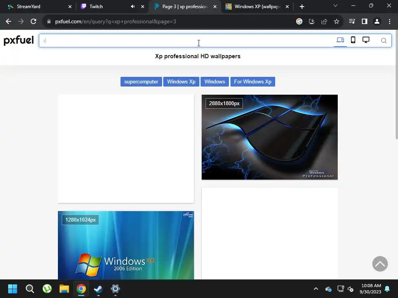Image resolution: width=398 pixels, height=298 pixels.
Task: Go back to the previous page
Action: (9, 22)
